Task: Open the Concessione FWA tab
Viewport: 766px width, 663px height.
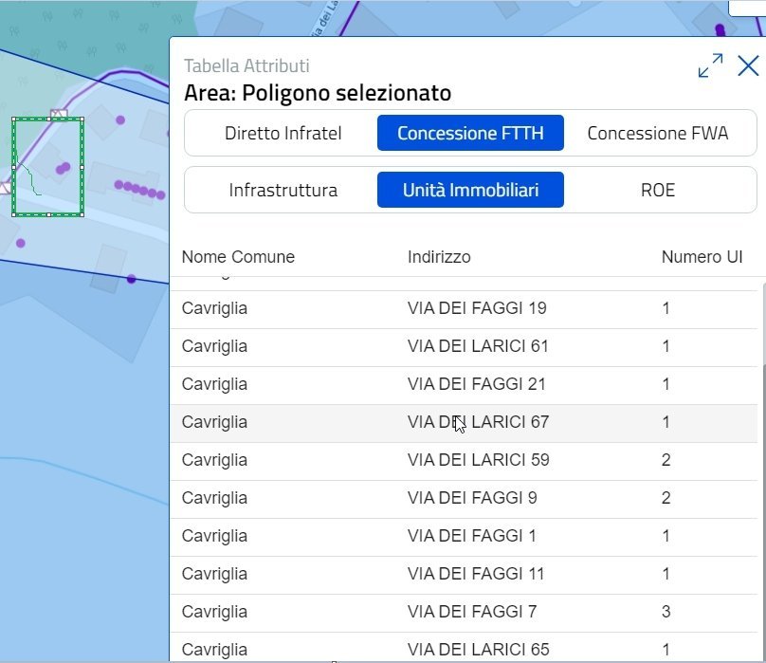Action: coord(658,133)
